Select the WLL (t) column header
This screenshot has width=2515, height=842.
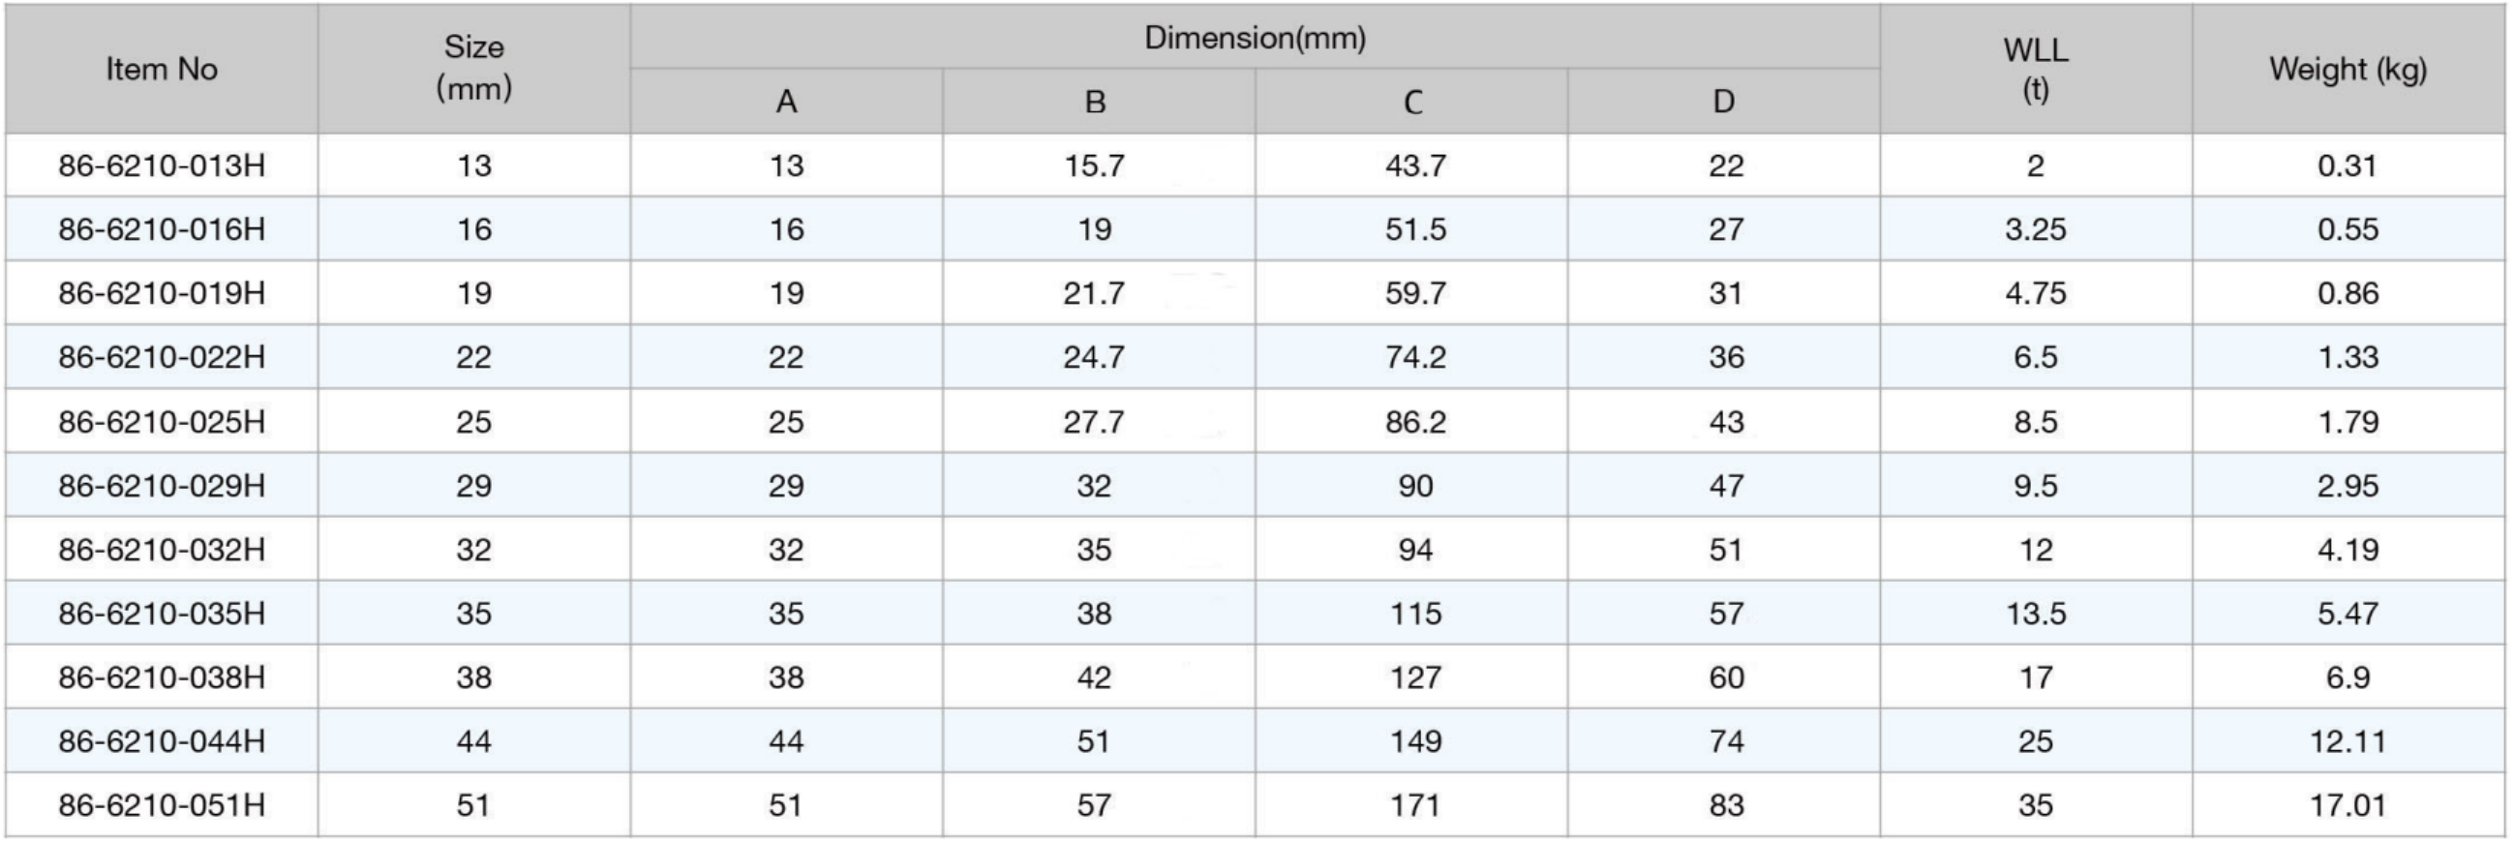point(2036,70)
